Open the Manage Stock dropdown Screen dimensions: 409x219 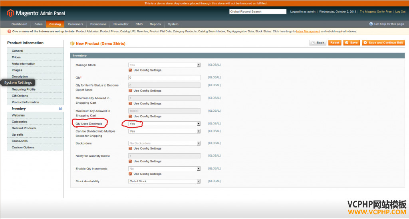point(164,65)
